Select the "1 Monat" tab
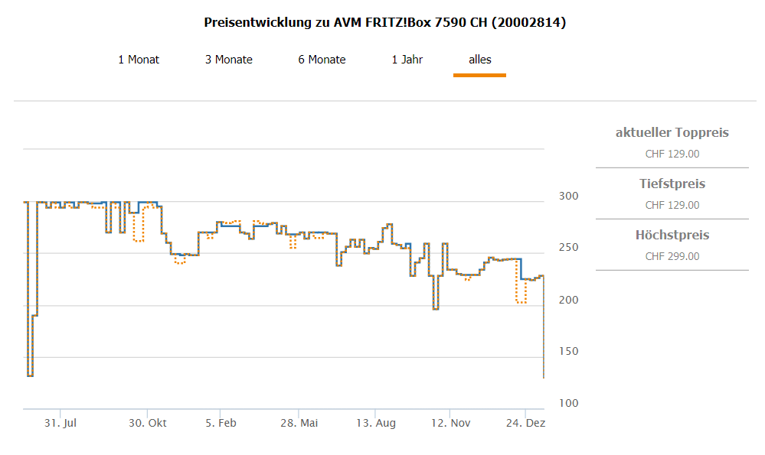Screen dimensions: 765x455 139,60
